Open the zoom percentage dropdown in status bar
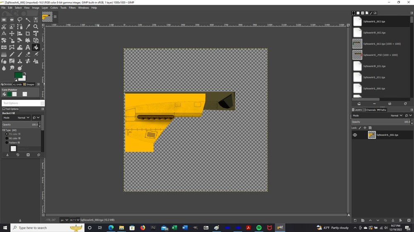This screenshot has width=414, height=232. [75, 220]
